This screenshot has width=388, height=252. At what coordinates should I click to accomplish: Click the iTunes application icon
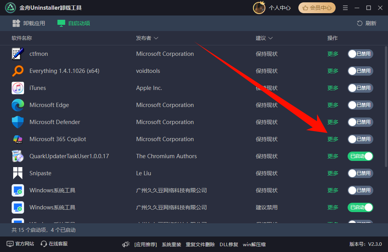pos(17,88)
